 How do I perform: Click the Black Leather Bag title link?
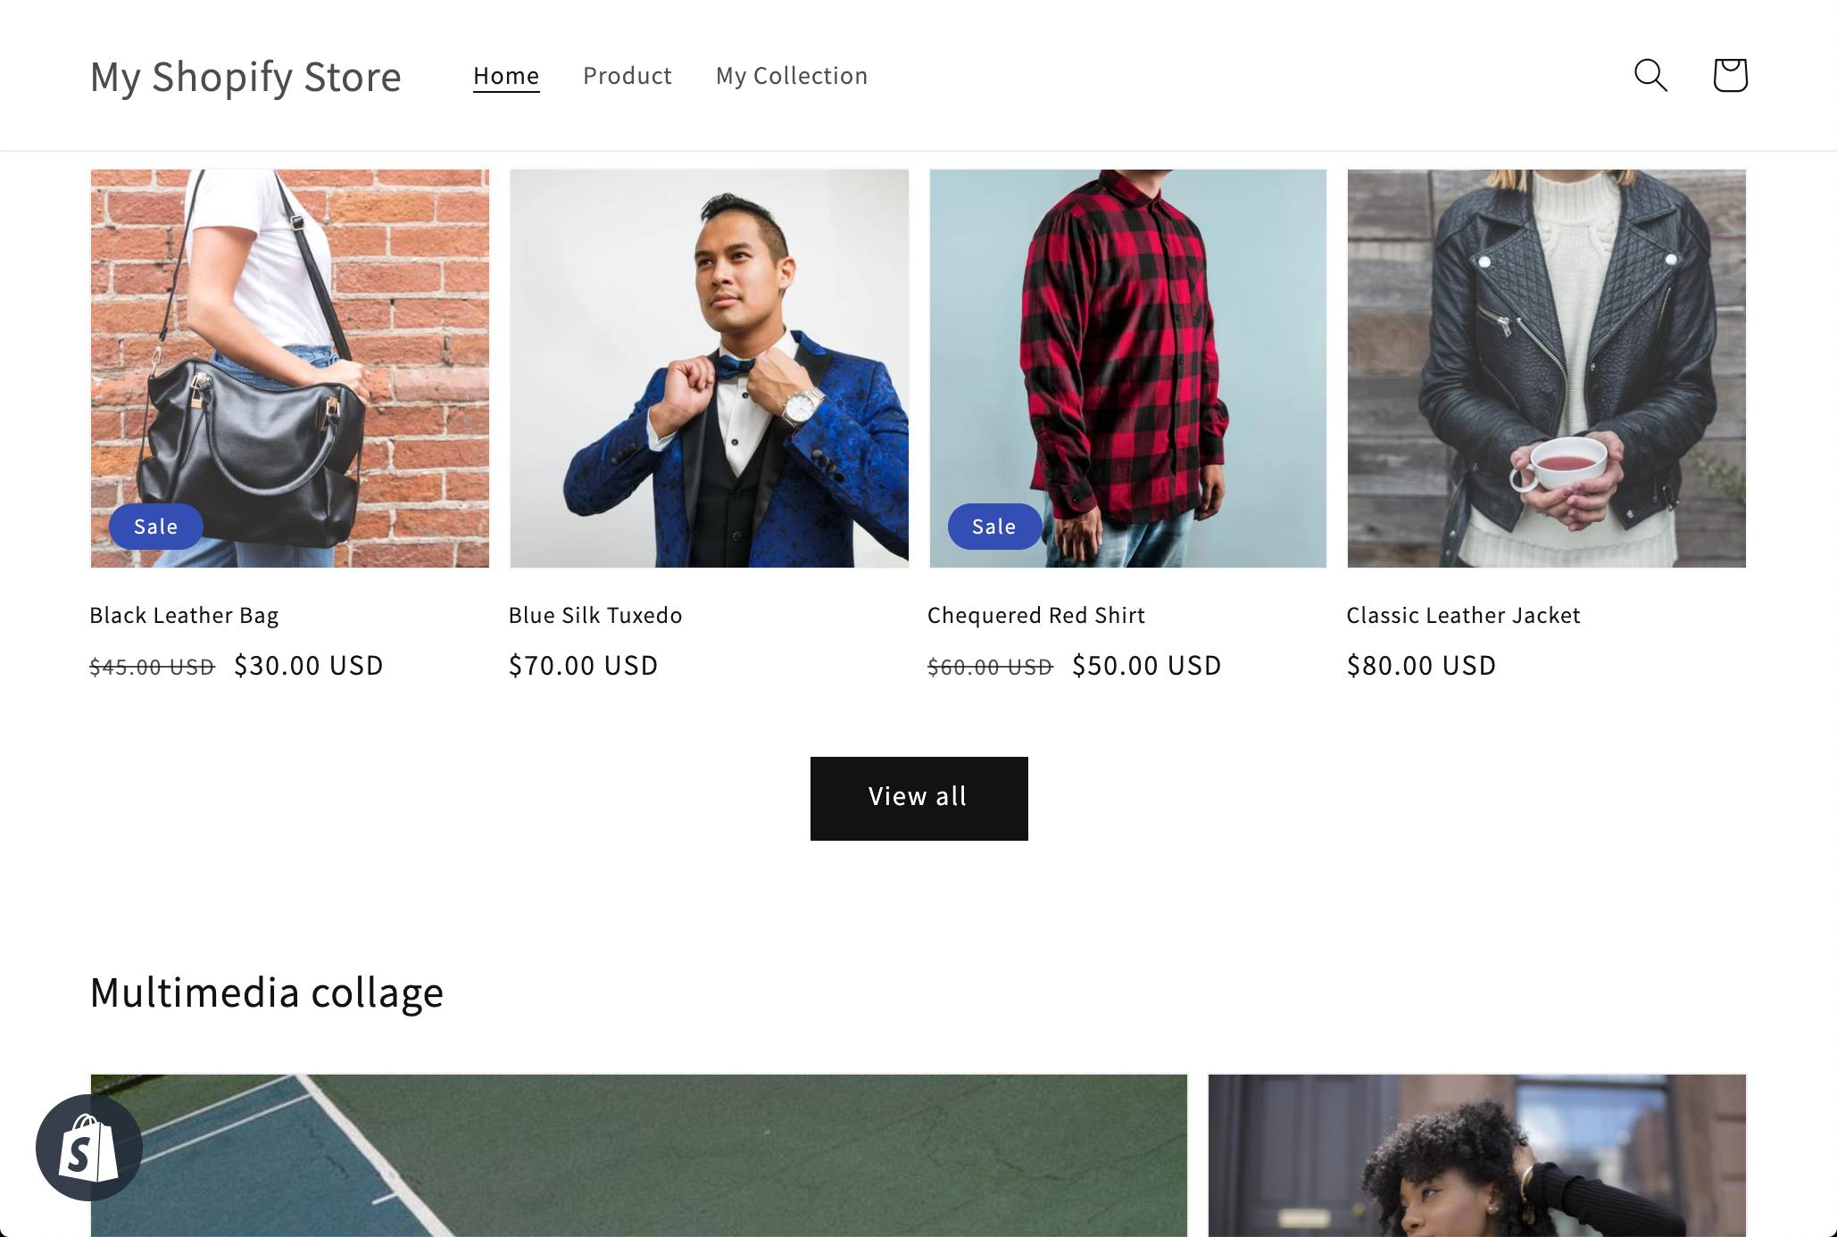tap(184, 614)
